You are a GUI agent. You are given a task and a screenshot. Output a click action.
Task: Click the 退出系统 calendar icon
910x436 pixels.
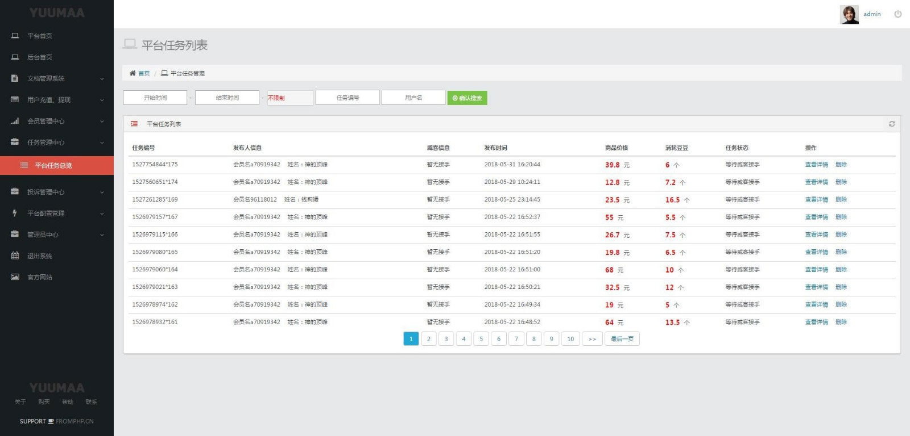click(15, 255)
